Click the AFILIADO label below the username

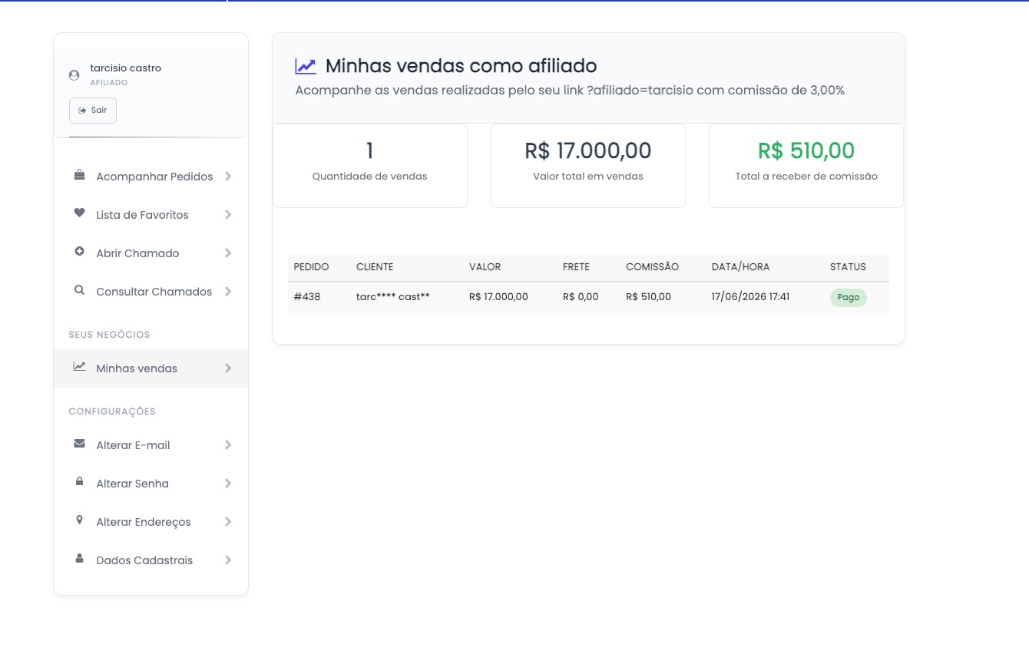109,83
